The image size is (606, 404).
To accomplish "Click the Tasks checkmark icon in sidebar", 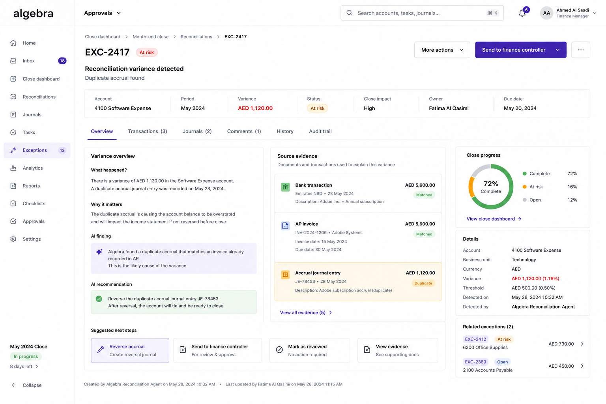I will [x=13, y=133].
